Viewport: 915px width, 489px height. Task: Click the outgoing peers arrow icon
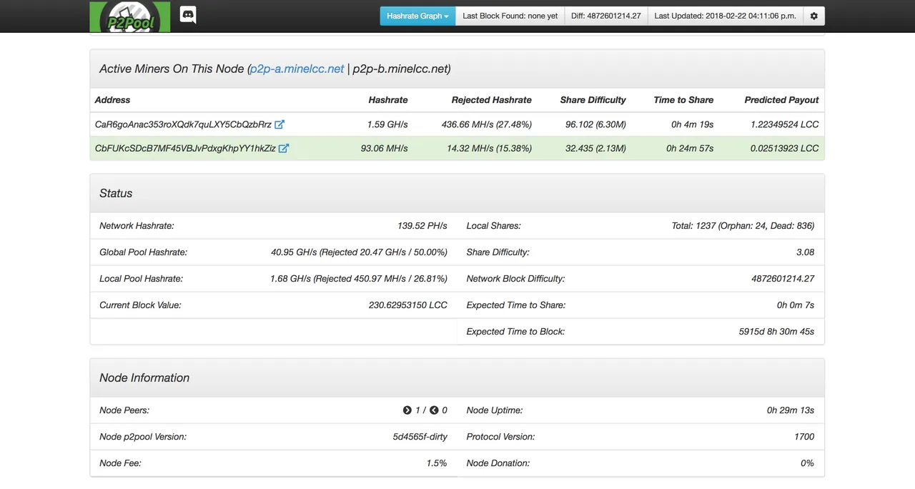[x=407, y=410]
